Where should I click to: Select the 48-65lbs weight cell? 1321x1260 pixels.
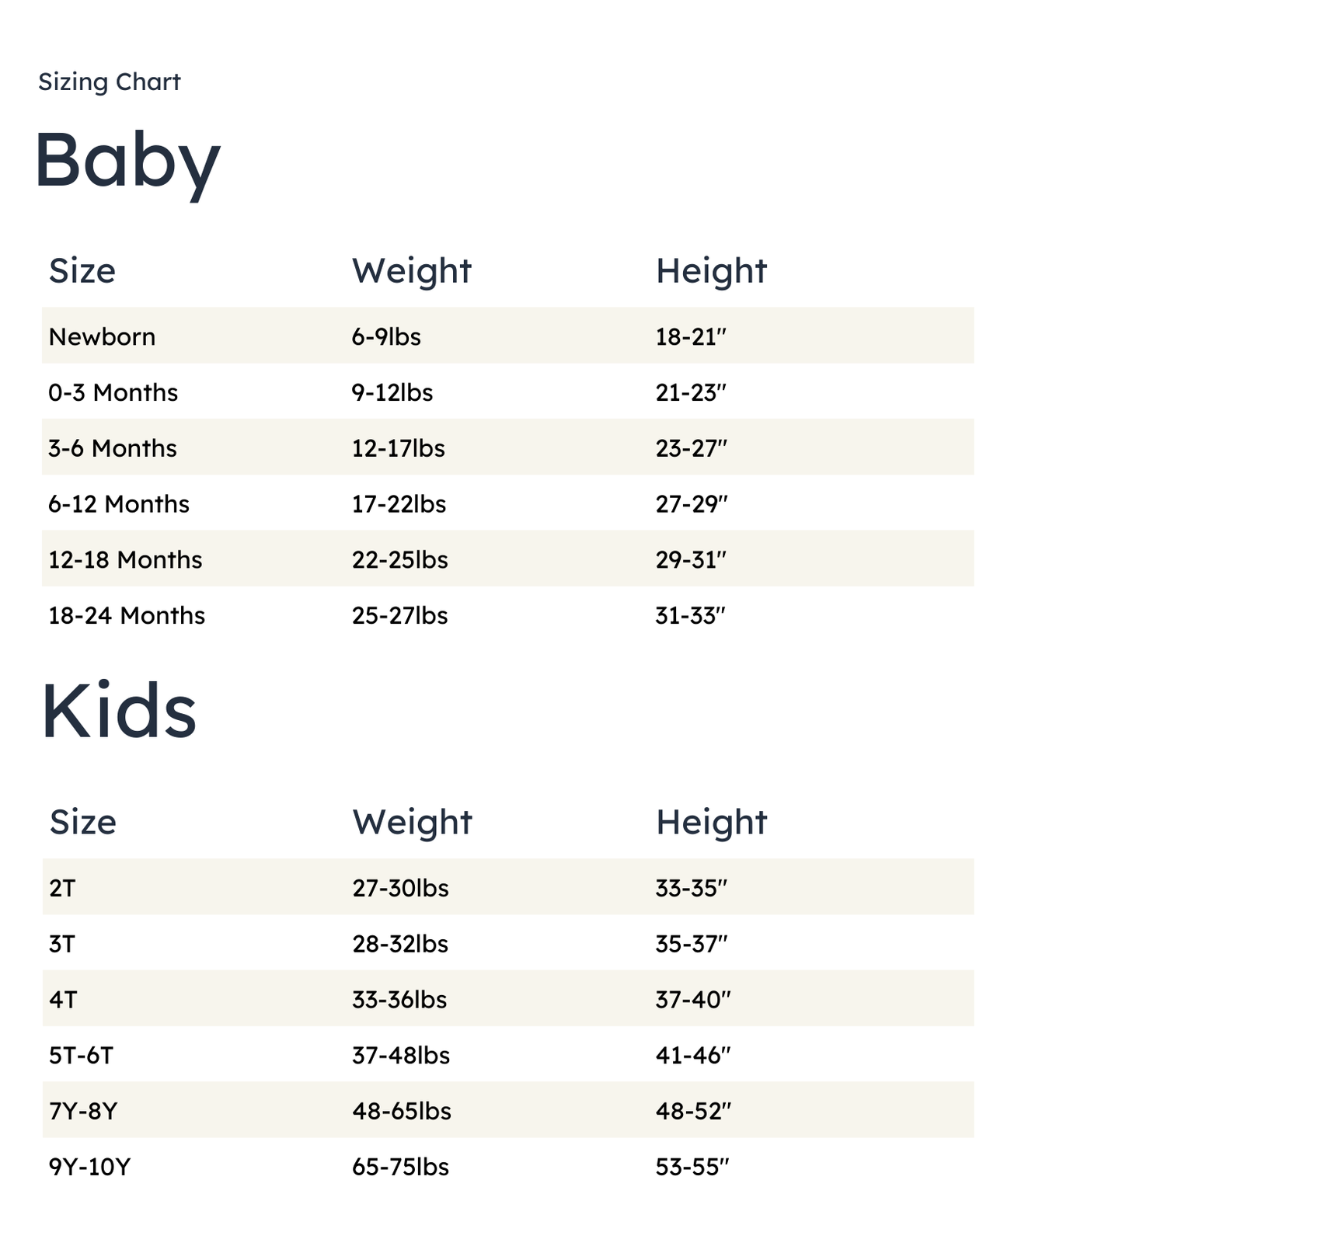[x=401, y=1112]
